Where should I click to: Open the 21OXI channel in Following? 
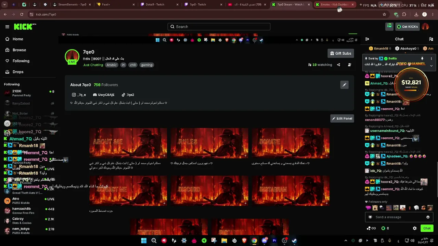29,93
